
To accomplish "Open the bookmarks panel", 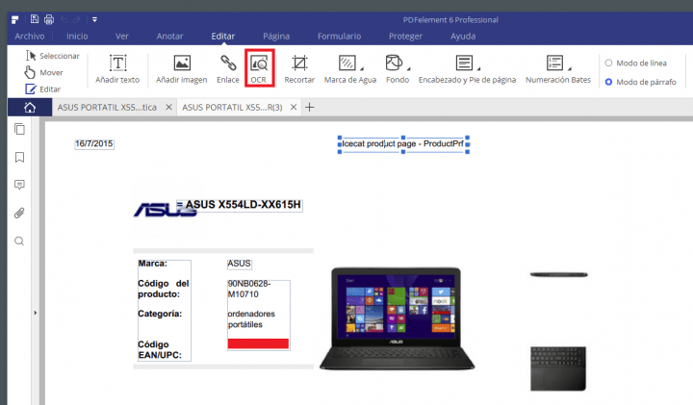I will click(19, 157).
